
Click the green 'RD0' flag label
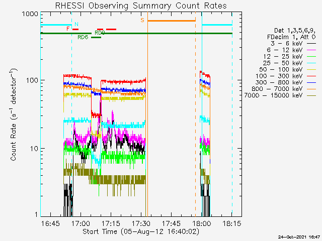100,33
